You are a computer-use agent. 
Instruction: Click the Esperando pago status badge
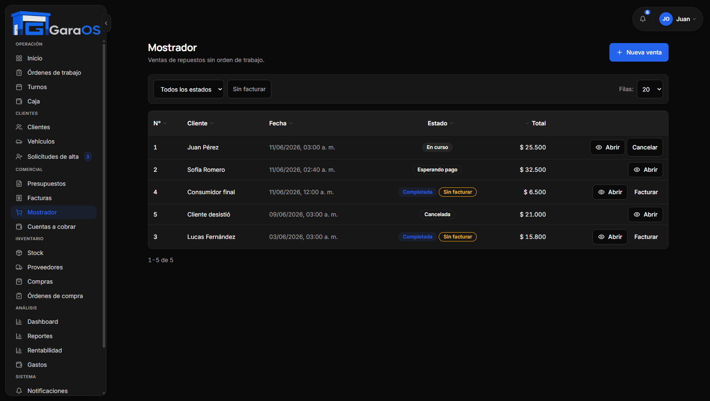(437, 170)
